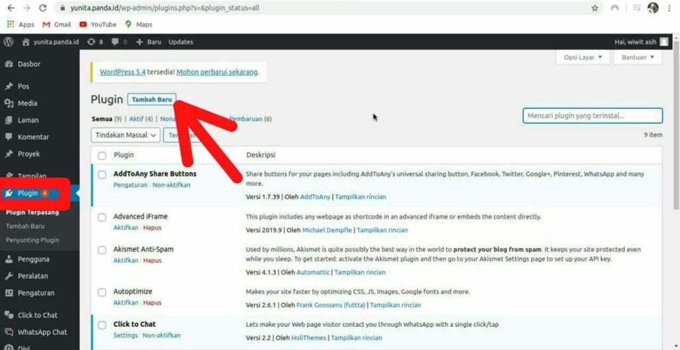Tick the Advanced iFrame checkbox
Viewport: 680px width, 350px height.
[x=102, y=217]
